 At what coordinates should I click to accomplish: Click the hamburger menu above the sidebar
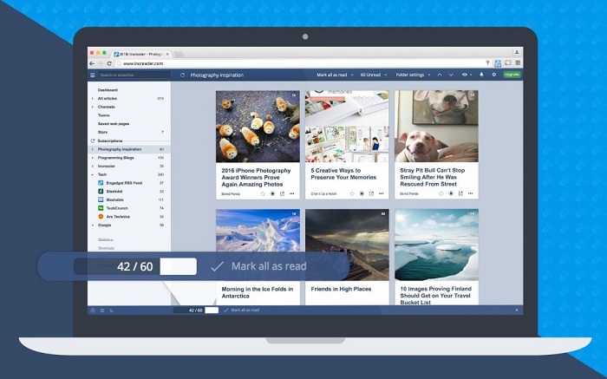[93, 75]
